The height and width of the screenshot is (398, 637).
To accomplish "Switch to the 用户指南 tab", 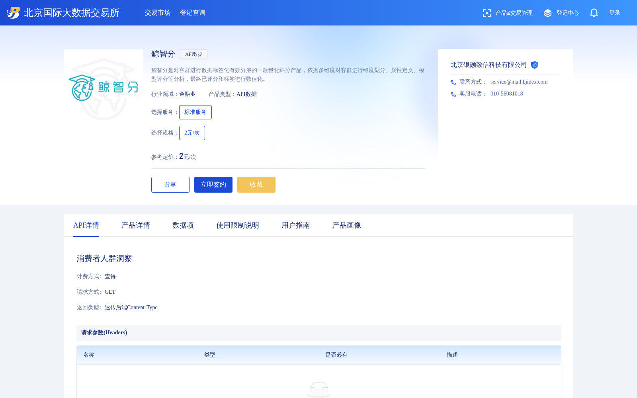I will (296, 225).
